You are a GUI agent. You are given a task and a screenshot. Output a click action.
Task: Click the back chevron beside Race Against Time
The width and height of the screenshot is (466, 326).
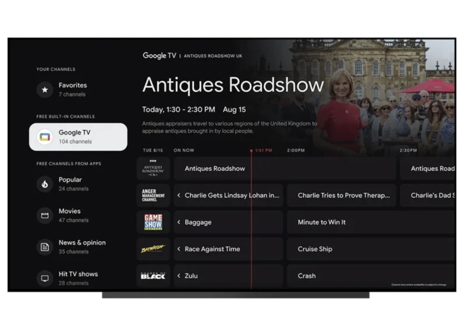tap(179, 249)
